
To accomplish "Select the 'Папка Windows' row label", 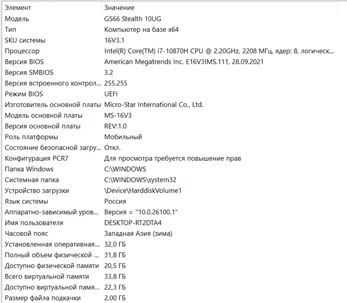I will (29, 169).
